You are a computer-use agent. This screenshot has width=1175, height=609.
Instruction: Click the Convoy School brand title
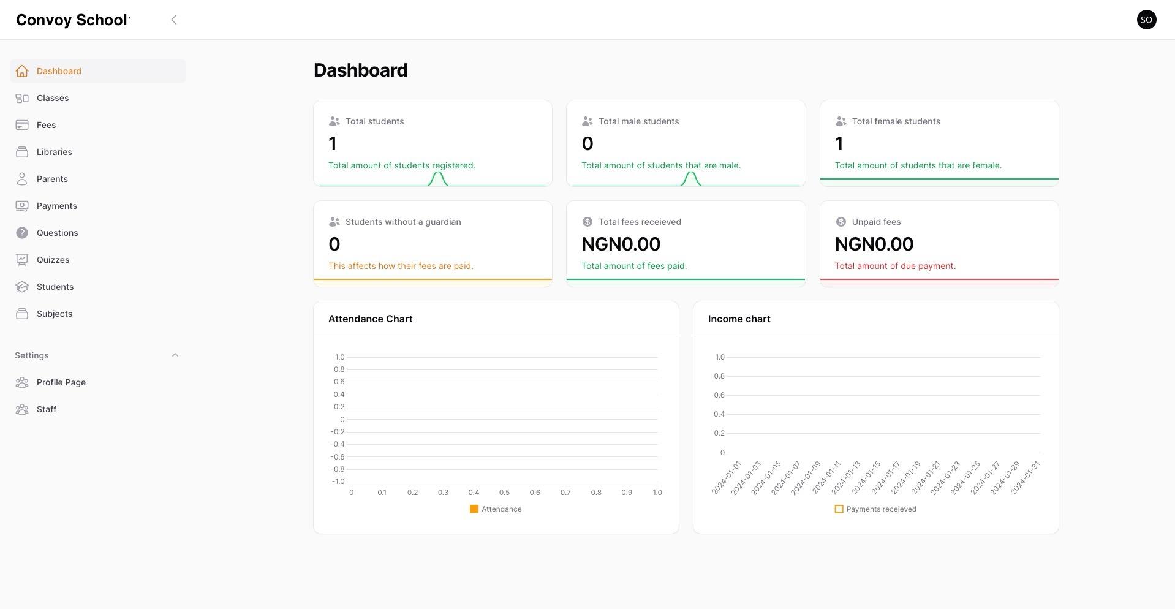tap(73, 20)
